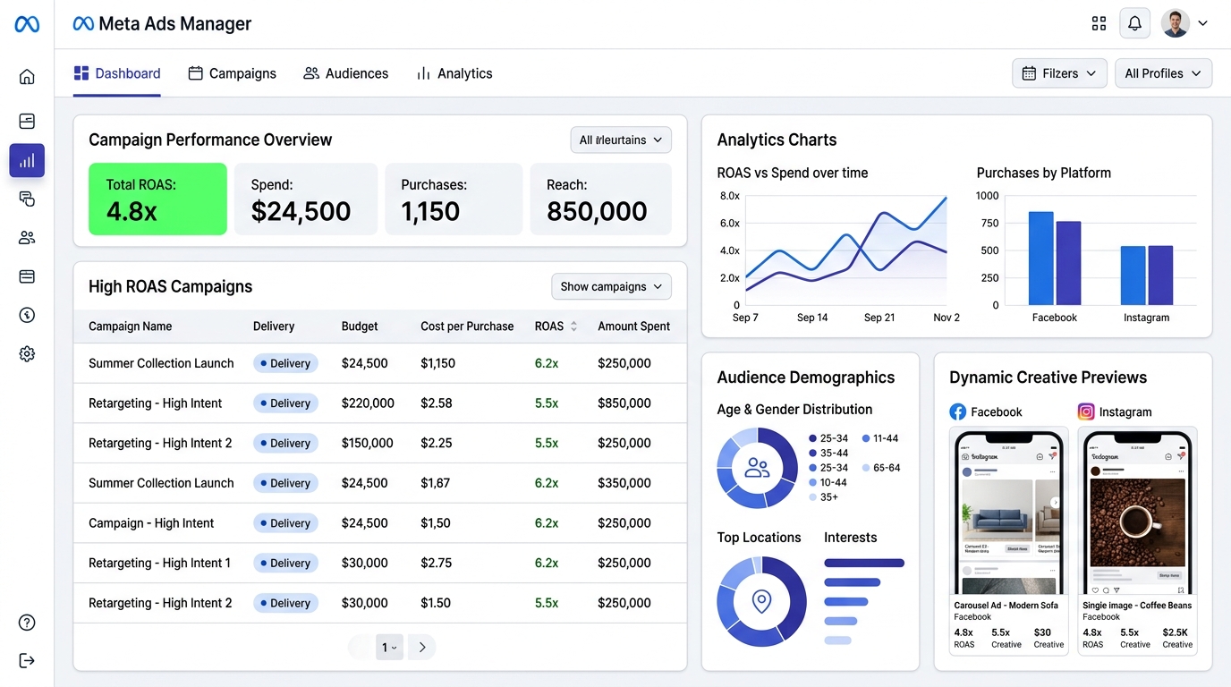Click the Instagram logo in Dynamic Creative Previews
This screenshot has height=687, width=1231.
point(1086,412)
